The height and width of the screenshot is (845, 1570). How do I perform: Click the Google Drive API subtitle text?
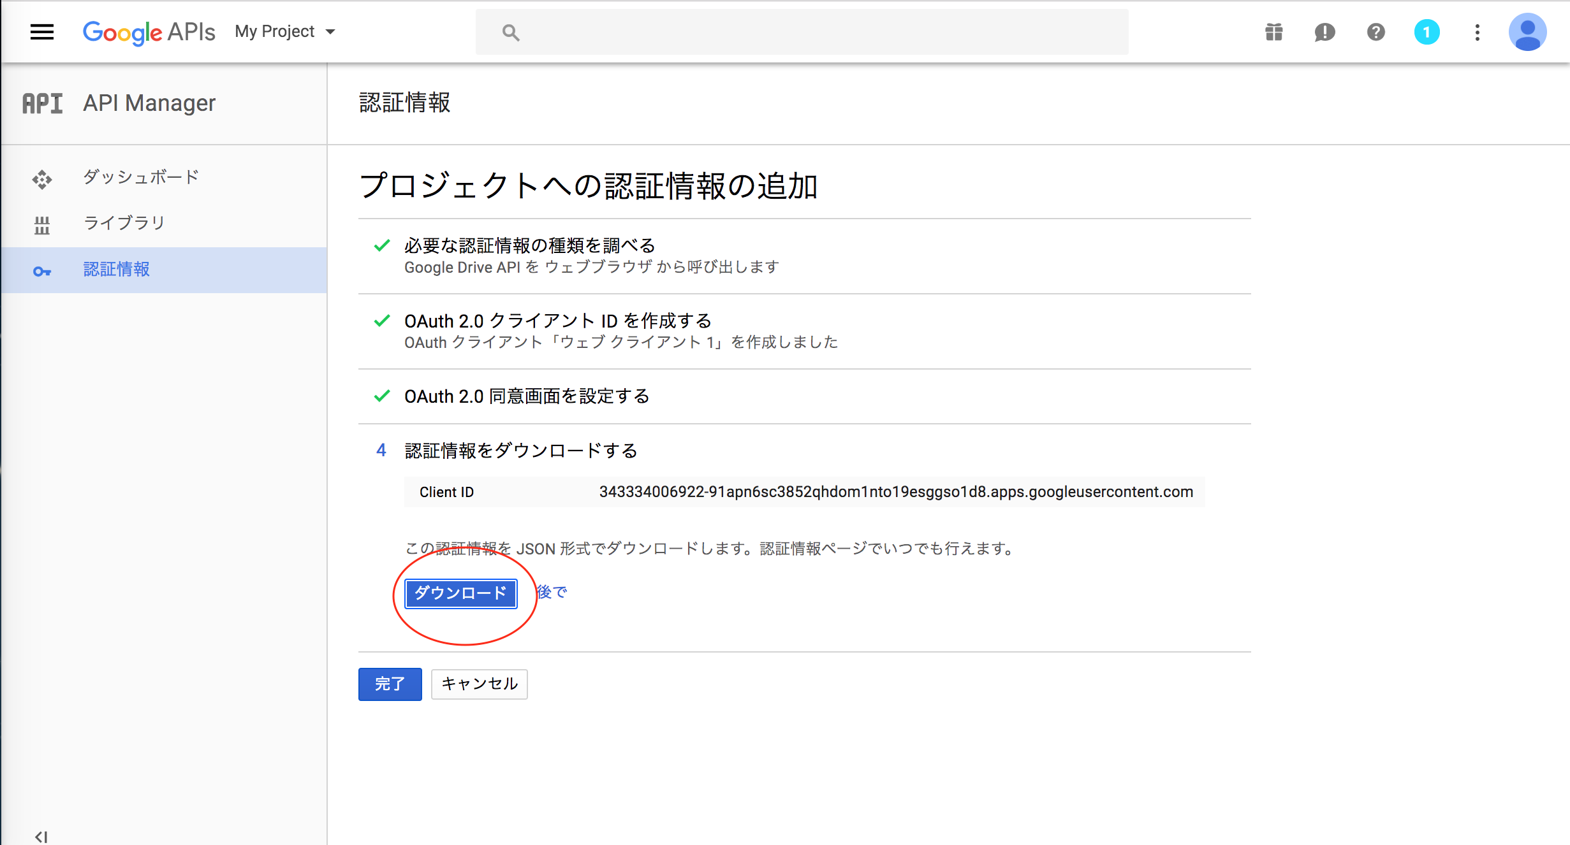[x=592, y=267]
